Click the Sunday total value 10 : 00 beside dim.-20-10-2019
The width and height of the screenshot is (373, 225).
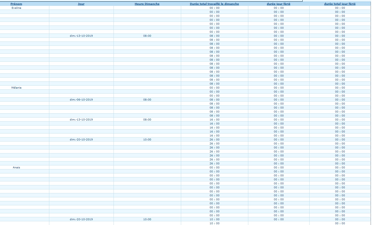[214, 219]
